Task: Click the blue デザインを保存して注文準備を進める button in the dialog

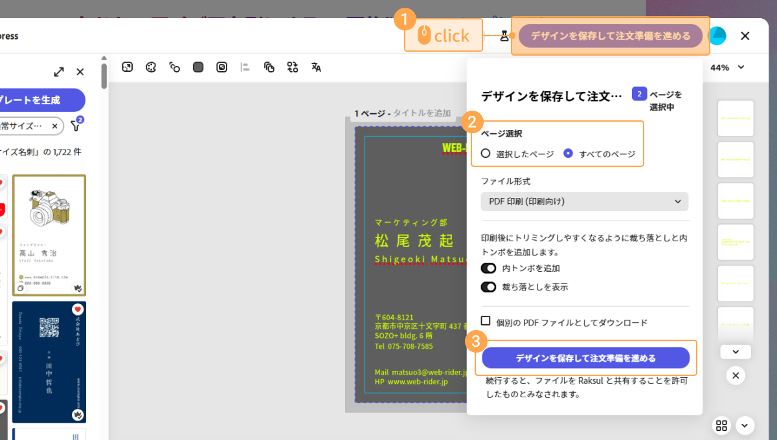Action: 585,358
